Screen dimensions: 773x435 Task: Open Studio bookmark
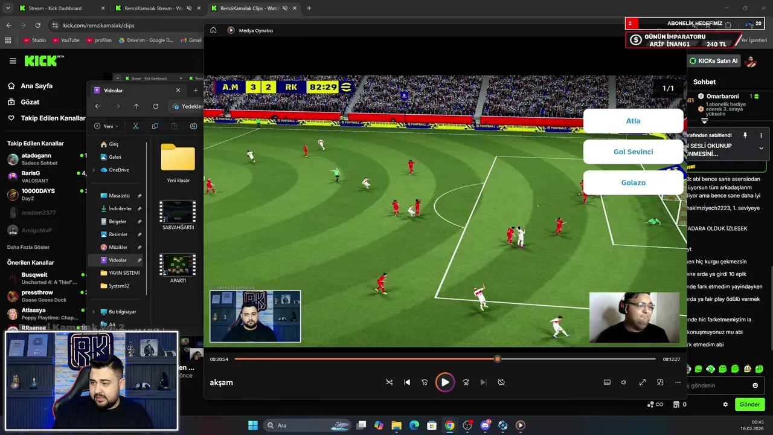pyautogui.click(x=34, y=40)
